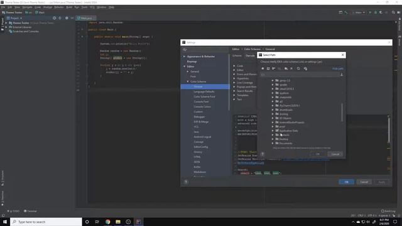This screenshot has height=226, width=402.
Task: Expand Errors and Warnings category in Settings
Action: pos(234,74)
